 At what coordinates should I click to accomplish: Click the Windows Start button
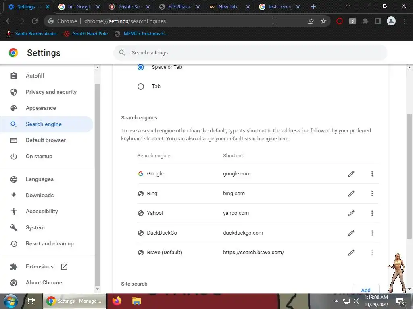11,301
